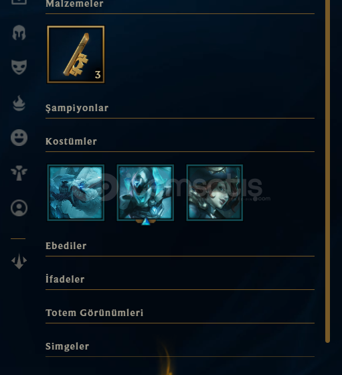Expand the Ebediler section header
The height and width of the screenshot is (375, 342).
pos(66,246)
